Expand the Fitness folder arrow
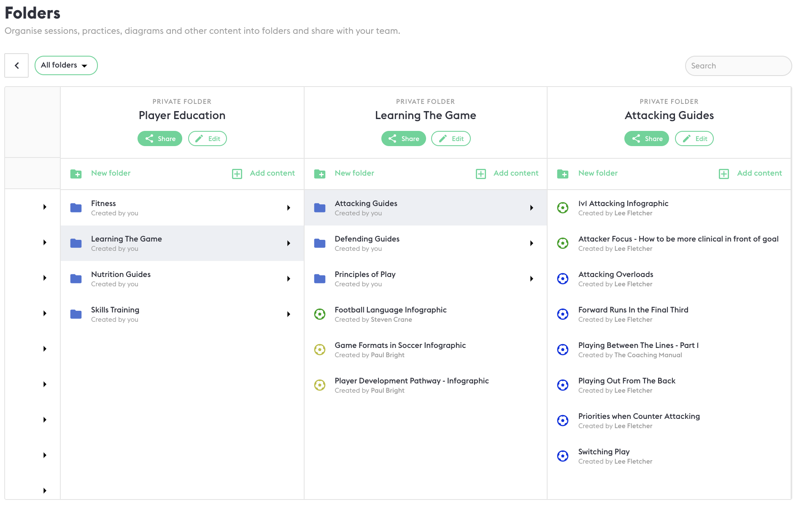 (x=289, y=208)
